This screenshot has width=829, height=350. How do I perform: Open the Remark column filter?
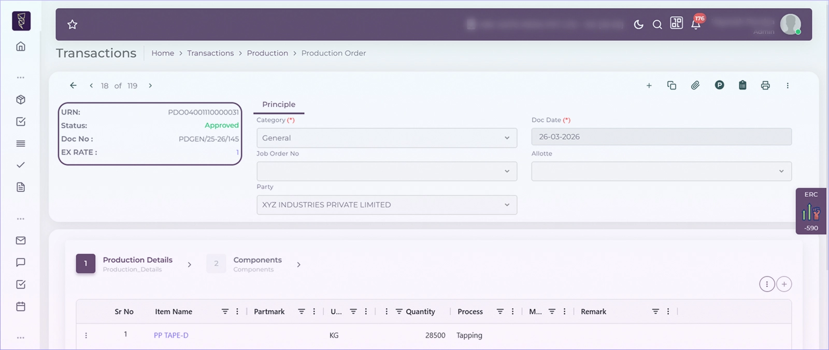coord(655,312)
